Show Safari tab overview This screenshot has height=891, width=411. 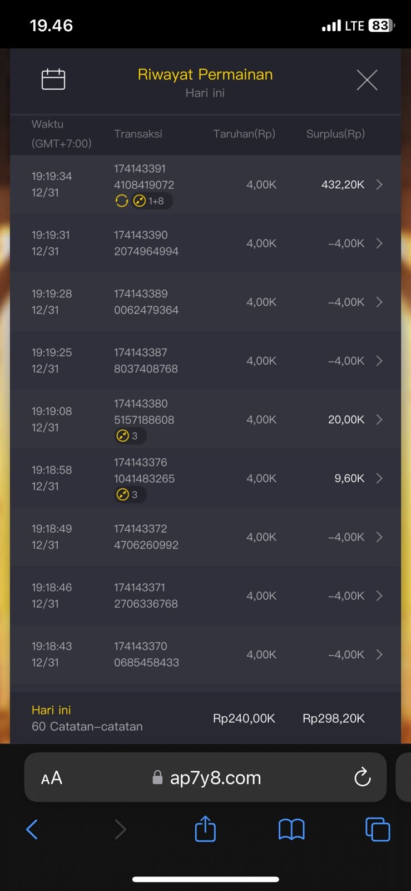pos(378,830)
